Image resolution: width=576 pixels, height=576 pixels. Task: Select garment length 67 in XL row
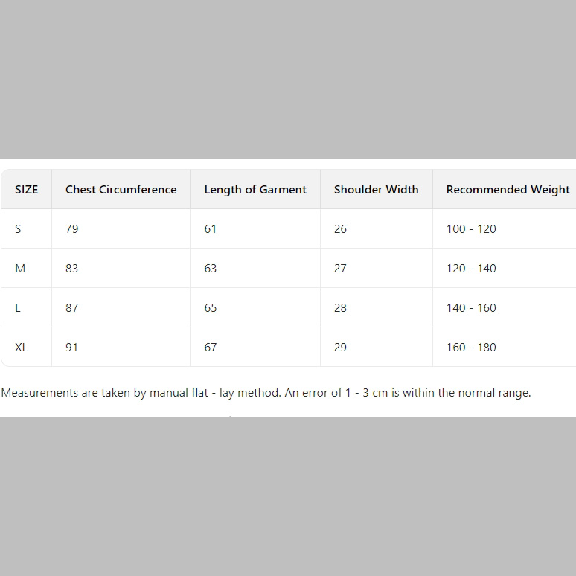[211, 347]
